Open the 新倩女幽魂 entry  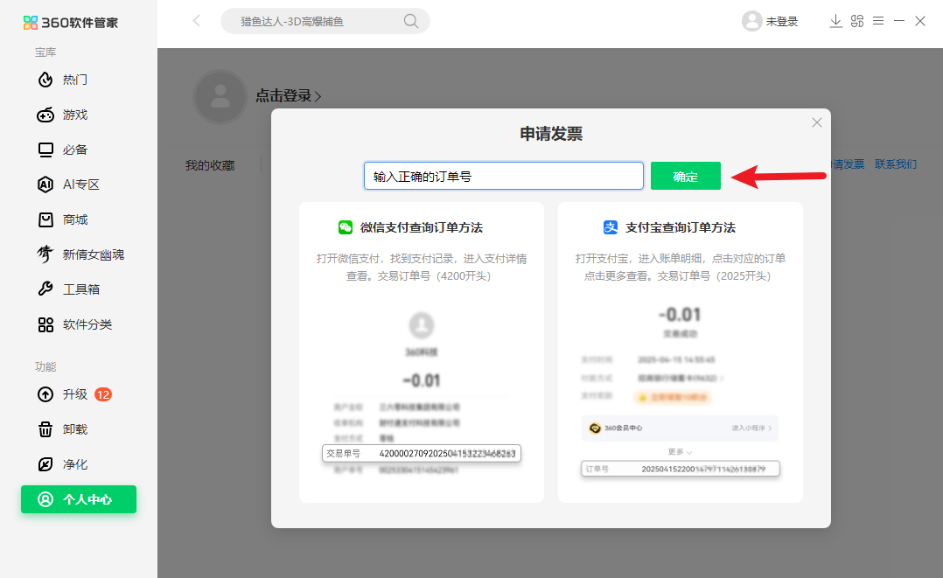[x=80, y=254]
